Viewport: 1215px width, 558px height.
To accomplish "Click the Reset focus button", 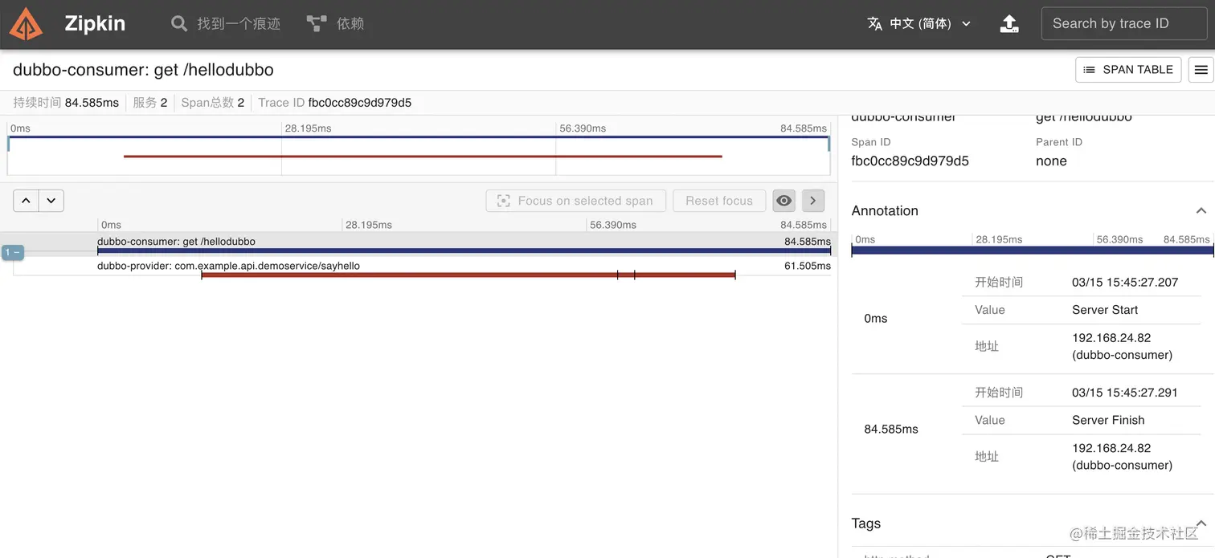I will click(719, 201).
